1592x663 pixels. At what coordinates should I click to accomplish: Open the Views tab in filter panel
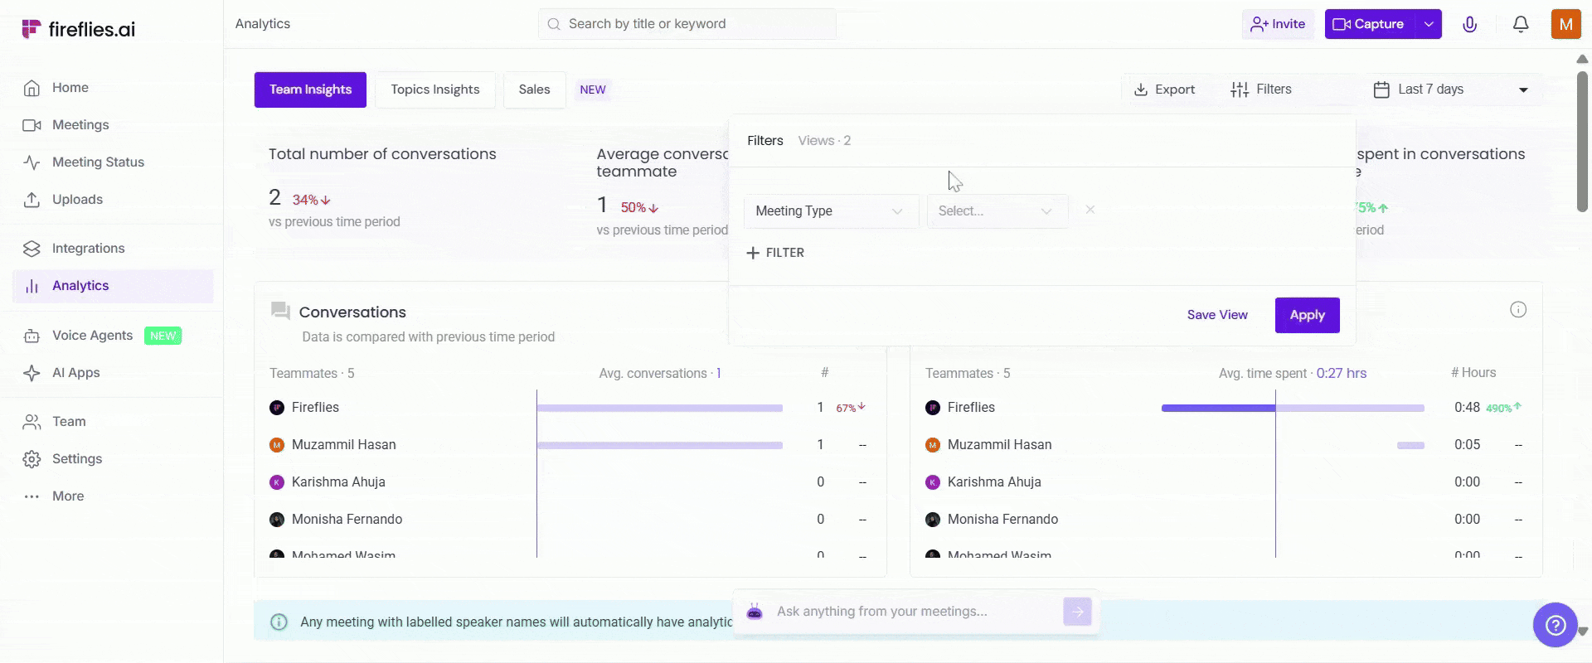pyautogui.click(x=823, y=141)
